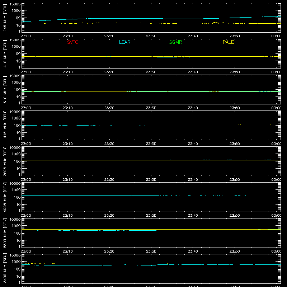Click 23:00 tick under the 245 MHz panel
The height and width of the screenshot is (287, 287).
[26, 36]
